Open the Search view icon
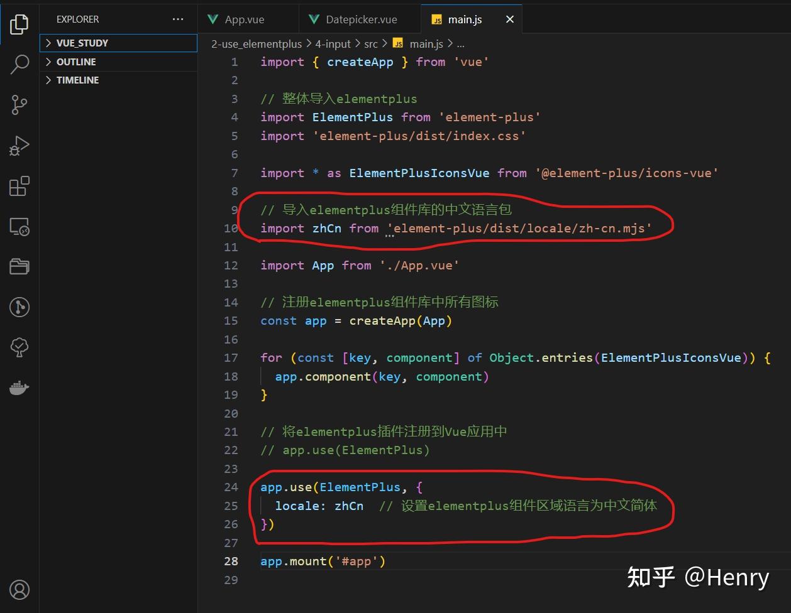This screenshot has height=613, width=791. point(19,64)
